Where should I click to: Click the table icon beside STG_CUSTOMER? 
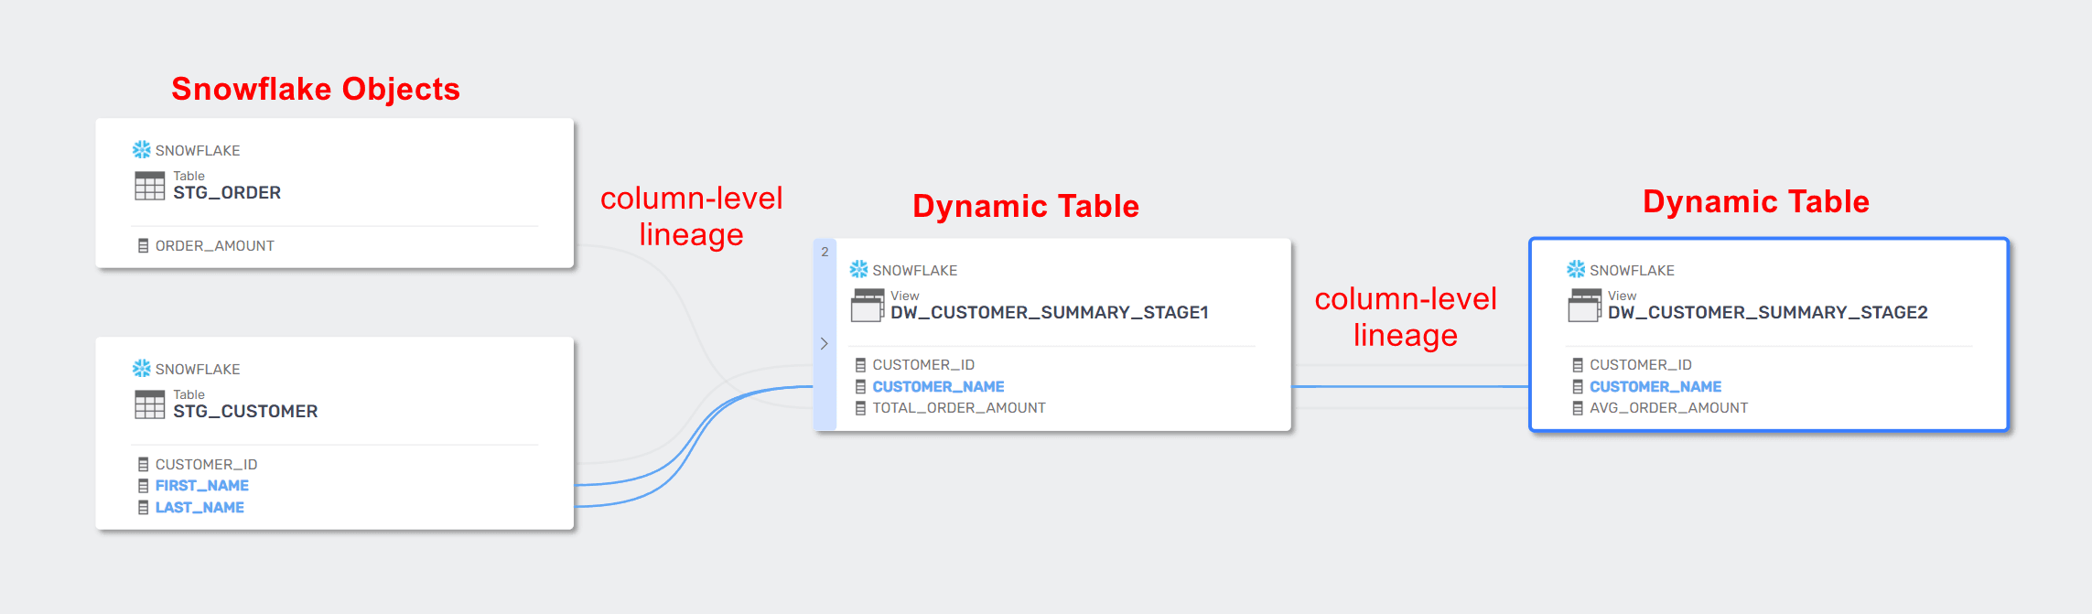150,404
